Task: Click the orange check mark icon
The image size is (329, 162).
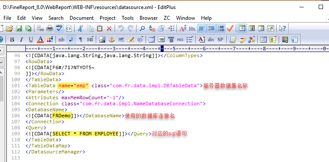Action: 230,28
